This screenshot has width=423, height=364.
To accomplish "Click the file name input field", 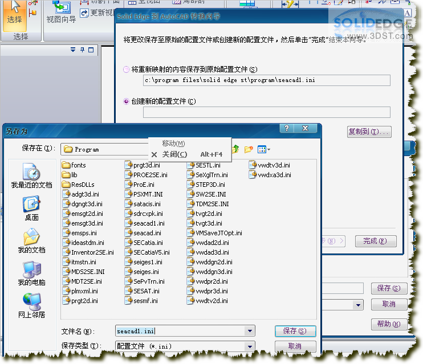I will [x=180, y=331].
